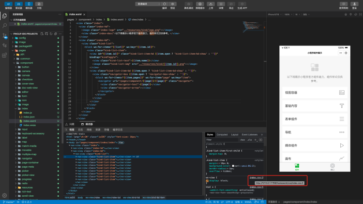This screenshot has height=204, width=363.
Task: Click Refresh Explorer icon in project header
Action: (x=51, y=34)
